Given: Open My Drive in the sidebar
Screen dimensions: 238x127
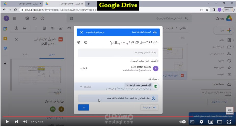Looking at the screenshot, I should pos(225,40).
